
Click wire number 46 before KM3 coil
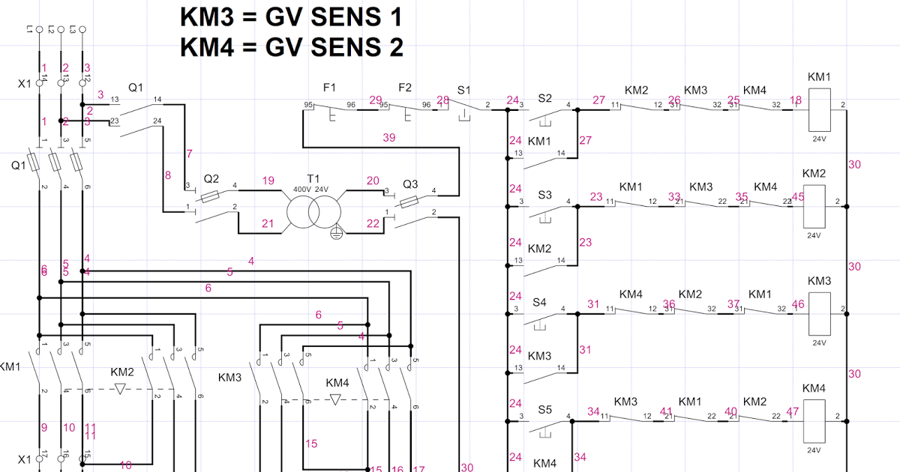coord(798,304)
